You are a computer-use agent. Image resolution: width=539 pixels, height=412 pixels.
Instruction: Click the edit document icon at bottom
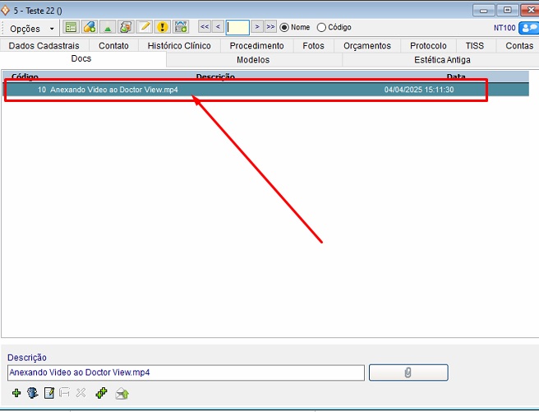click(48, 393)
